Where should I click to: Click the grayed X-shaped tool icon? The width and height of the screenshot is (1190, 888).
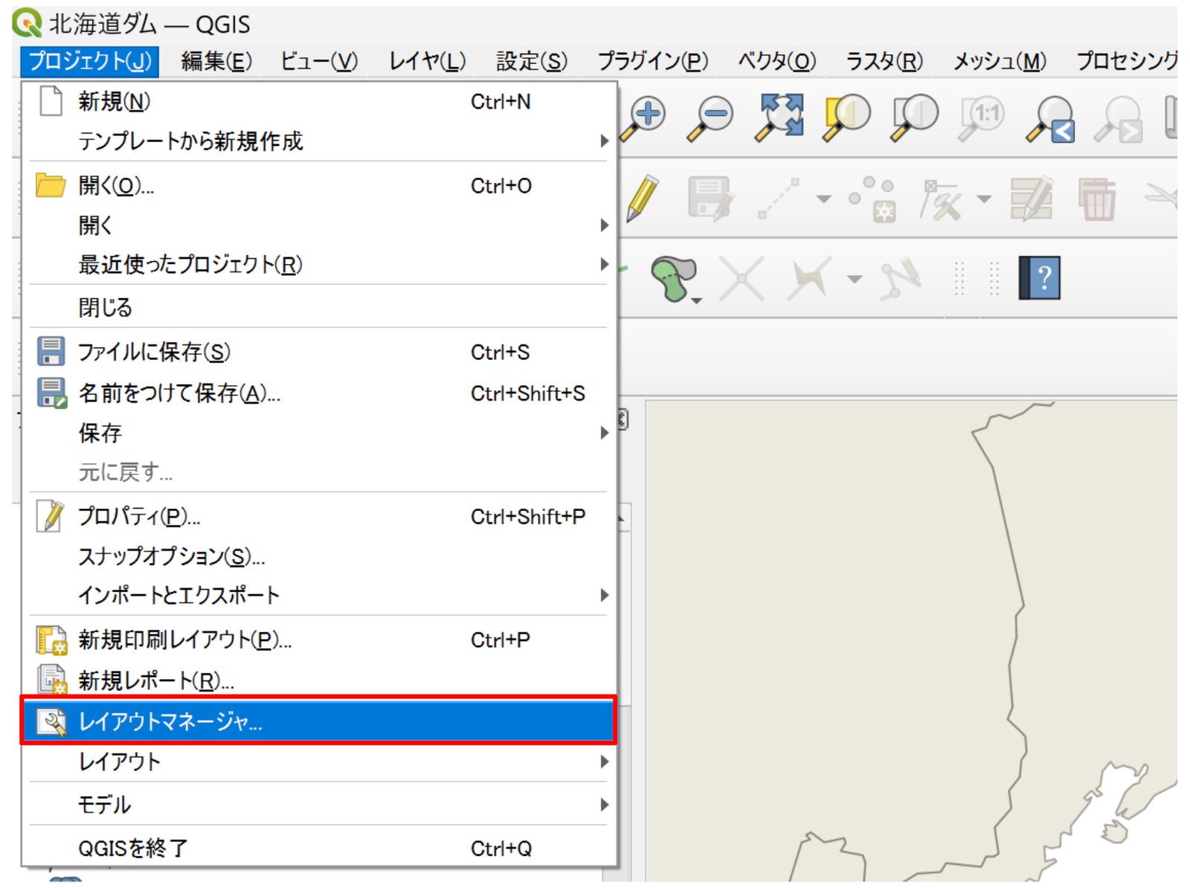pyautogui.click(x=742, y=279)
